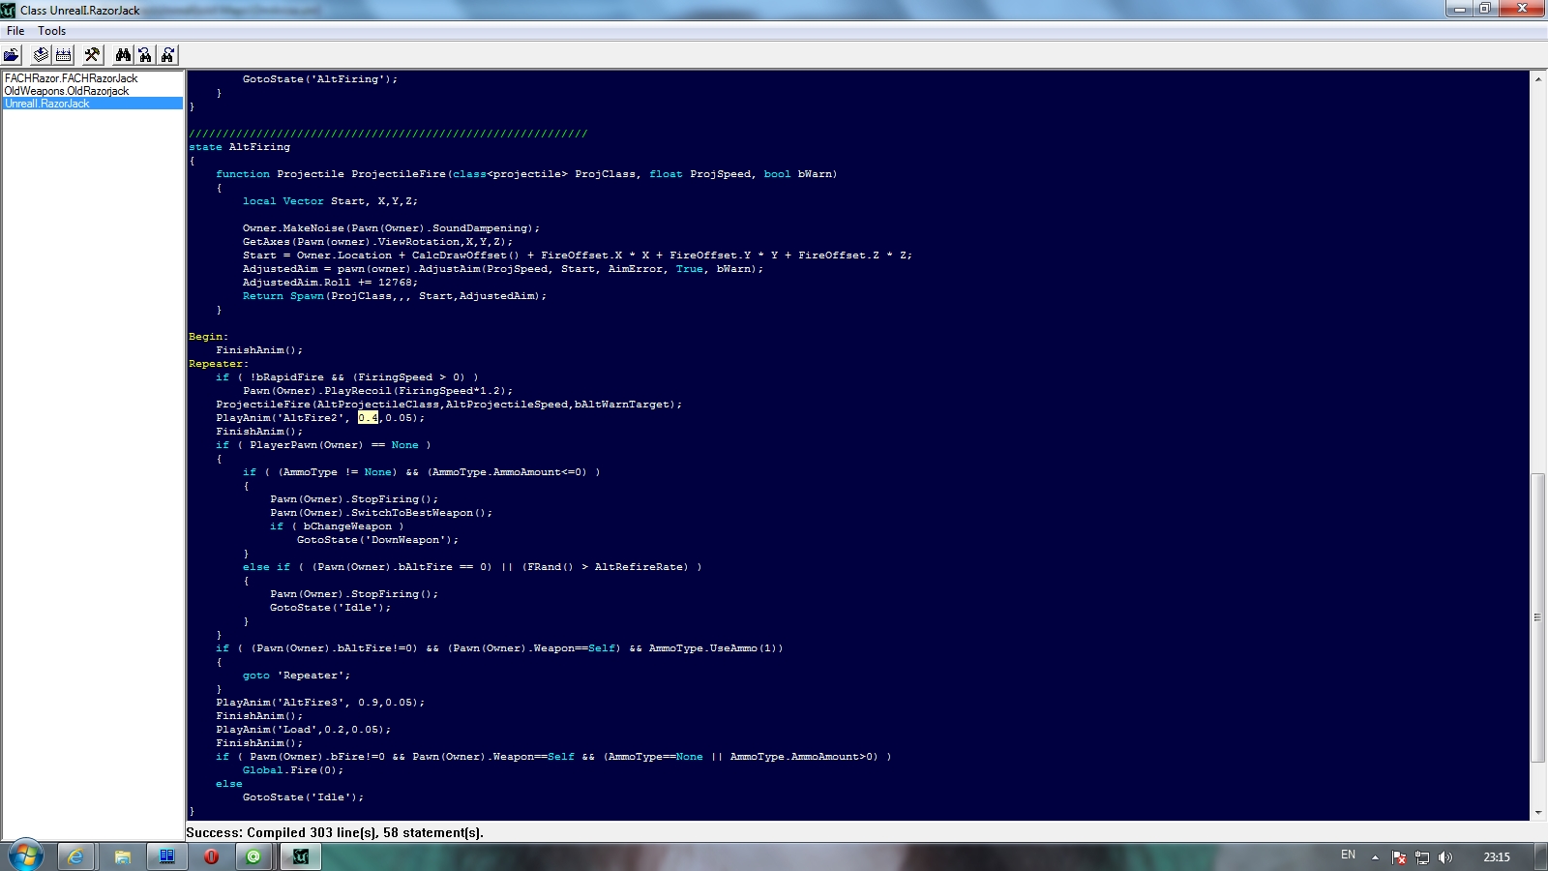Click the 'state AltFiring' declaration line
1548x871 pixels.
[239, 147]
